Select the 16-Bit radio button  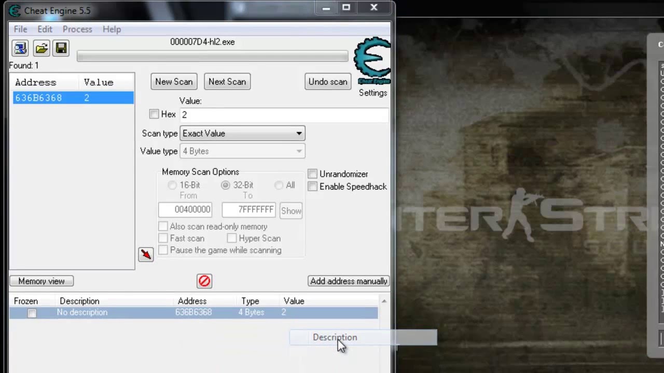pos(172,185)
